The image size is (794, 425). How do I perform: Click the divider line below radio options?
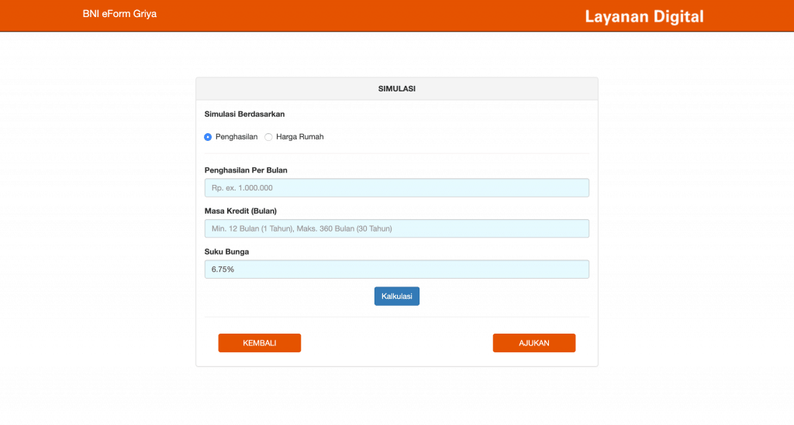tap(396, 153)
